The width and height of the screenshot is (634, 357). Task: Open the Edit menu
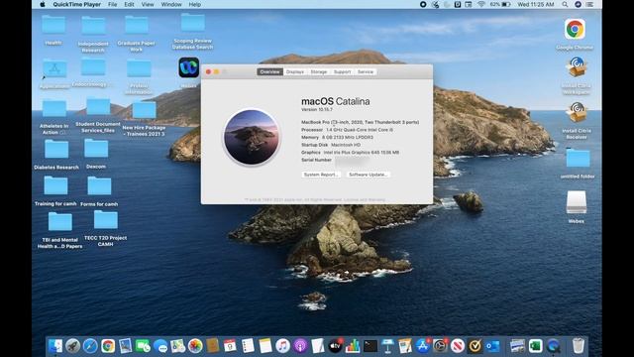point(129,4)
